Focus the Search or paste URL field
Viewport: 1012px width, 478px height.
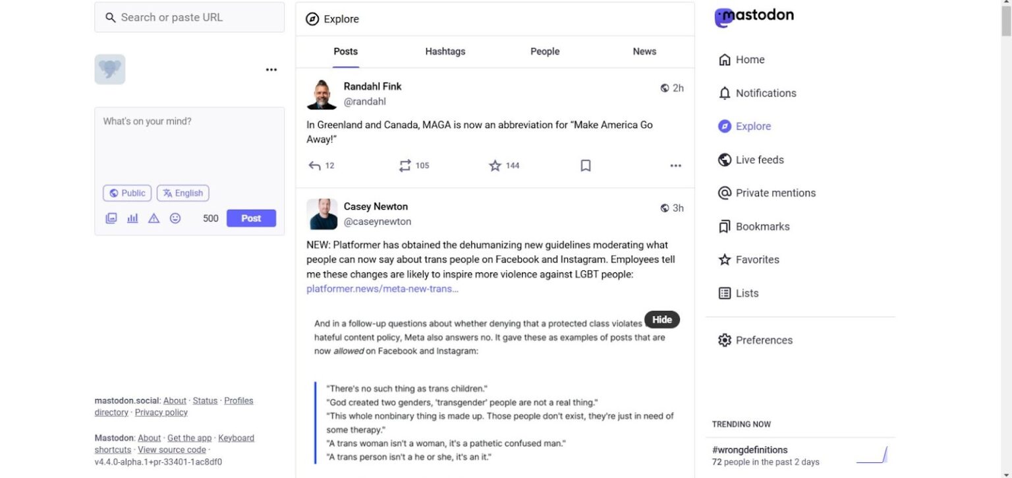(x=190, y=17)
